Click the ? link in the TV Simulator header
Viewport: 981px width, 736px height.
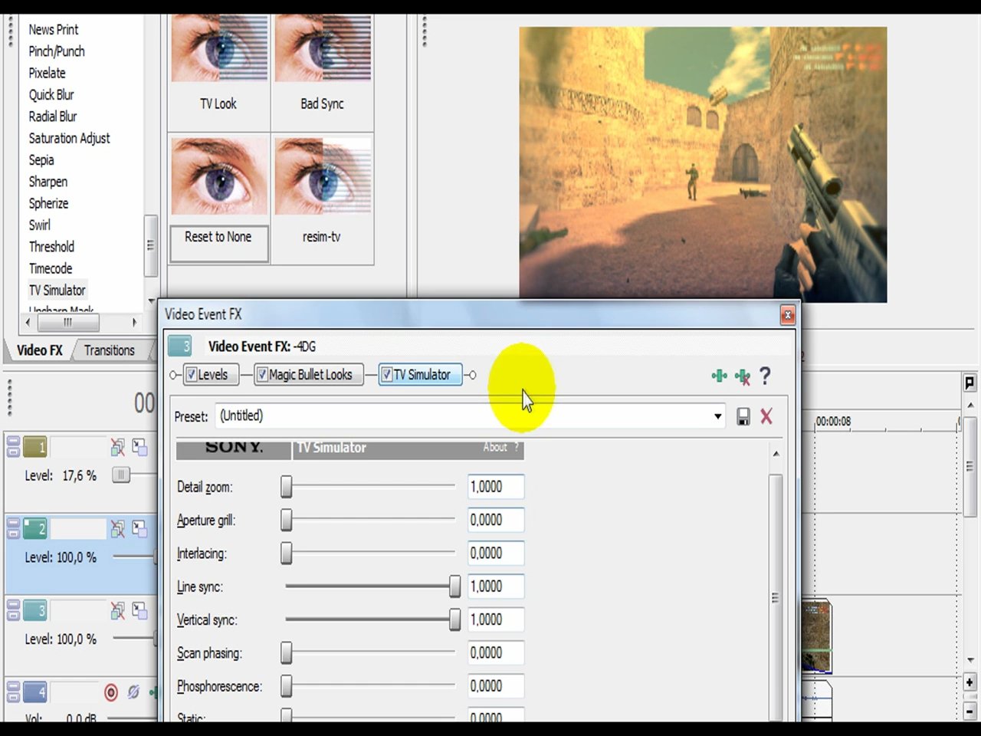(517, 447)
